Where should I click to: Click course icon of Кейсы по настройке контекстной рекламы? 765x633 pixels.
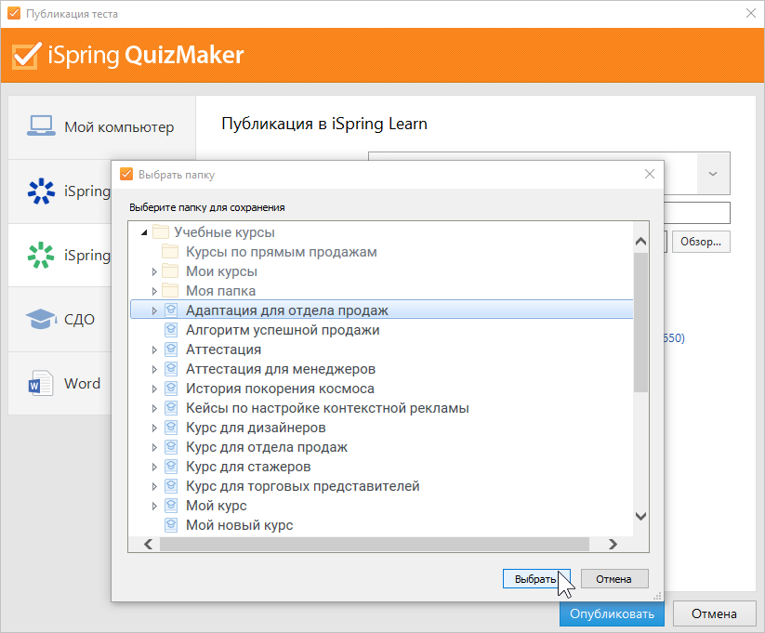click(171, 408)
